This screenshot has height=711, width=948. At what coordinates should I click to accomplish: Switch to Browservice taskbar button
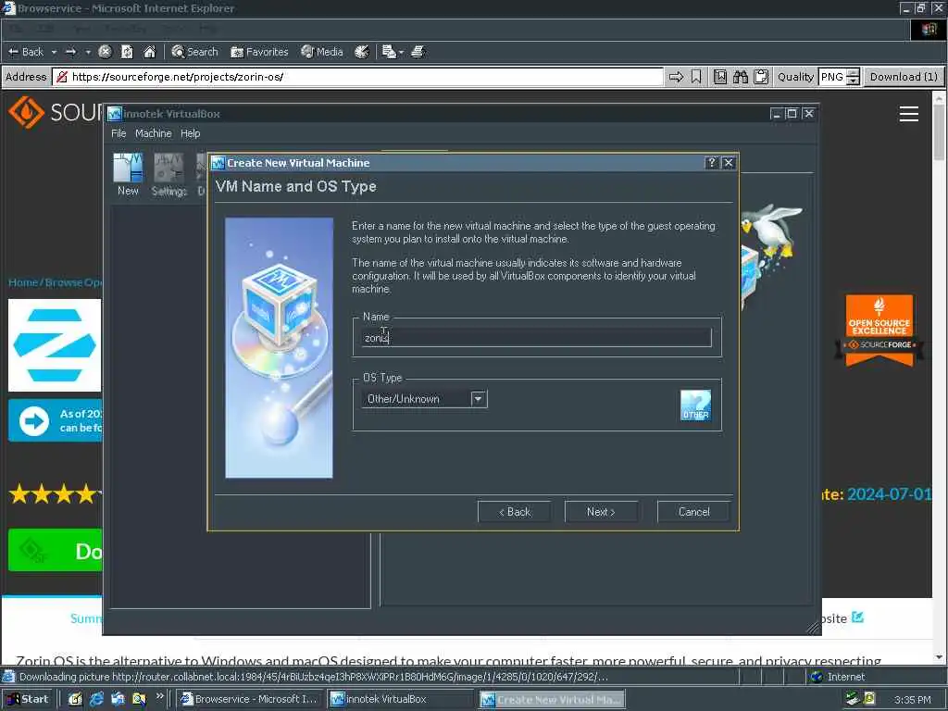(250, 699)
